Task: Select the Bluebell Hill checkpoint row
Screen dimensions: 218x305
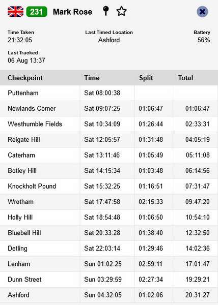Action: click(x=109, y=233)
